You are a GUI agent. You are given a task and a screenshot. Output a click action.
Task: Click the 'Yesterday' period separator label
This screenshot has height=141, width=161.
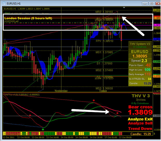click(61, 91)
